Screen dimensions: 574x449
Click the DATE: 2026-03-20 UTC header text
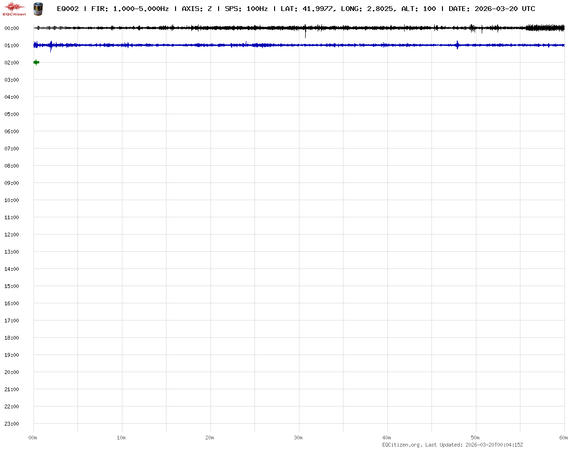(492, 9)
